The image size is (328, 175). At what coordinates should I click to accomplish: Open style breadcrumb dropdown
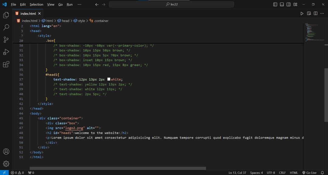pyautogui.click(x=79, y=21)
